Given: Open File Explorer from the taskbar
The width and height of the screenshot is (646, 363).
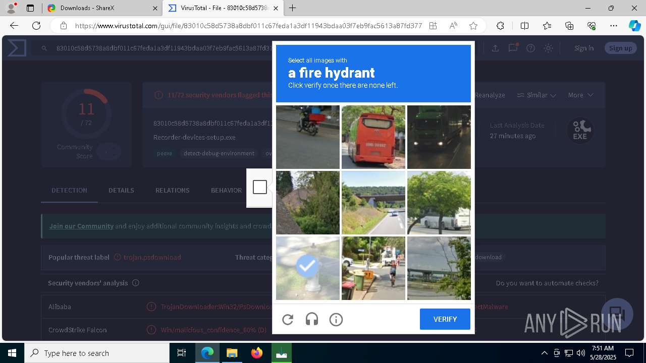Looking at the screenshot, I should tap(232, 353).
